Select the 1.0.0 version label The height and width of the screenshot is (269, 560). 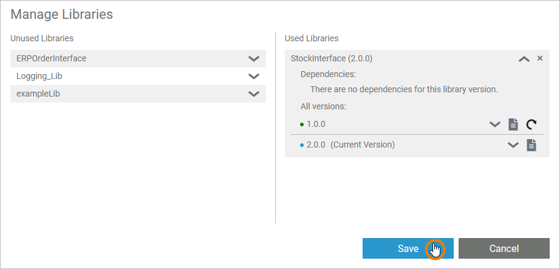pos(316,124)
